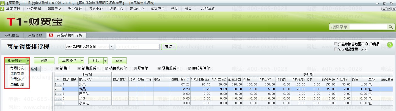Click the 5.50 discounted average price cell
The width and height of the screenshot is (396, 111).
pyautogui.click(x=266, y=89)
